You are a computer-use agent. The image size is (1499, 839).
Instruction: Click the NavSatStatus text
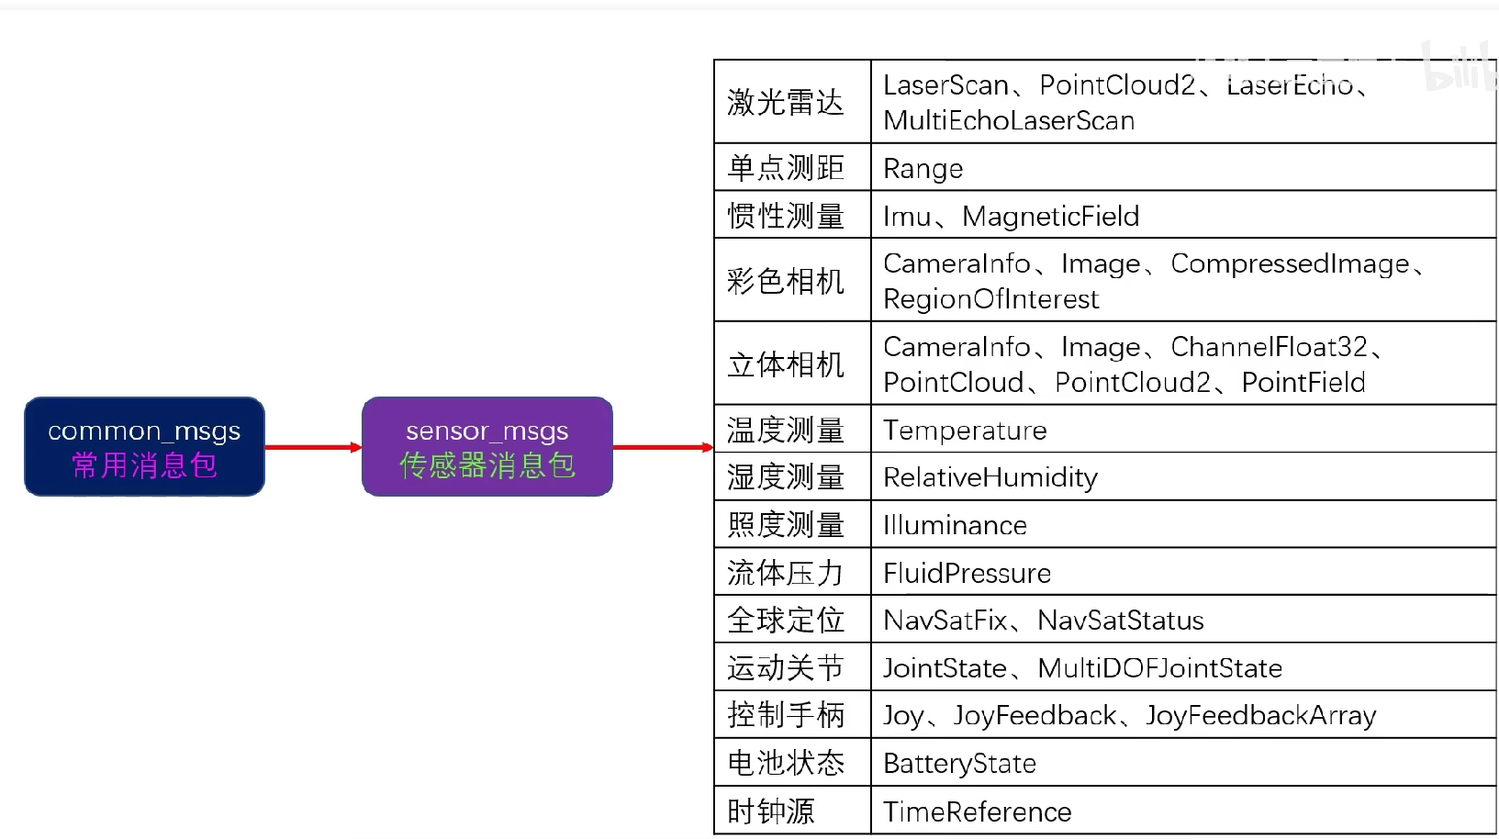[x=1120, y=621]
